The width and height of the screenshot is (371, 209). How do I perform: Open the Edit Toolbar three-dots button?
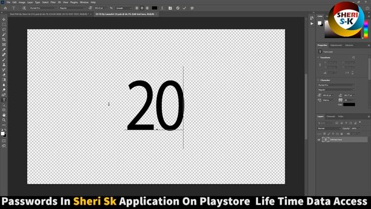[x=4, y=125]
